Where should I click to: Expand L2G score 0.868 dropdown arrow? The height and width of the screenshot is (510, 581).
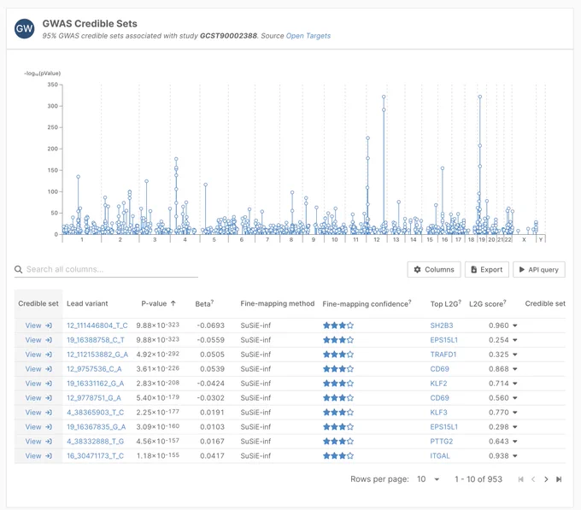(514, 369)
